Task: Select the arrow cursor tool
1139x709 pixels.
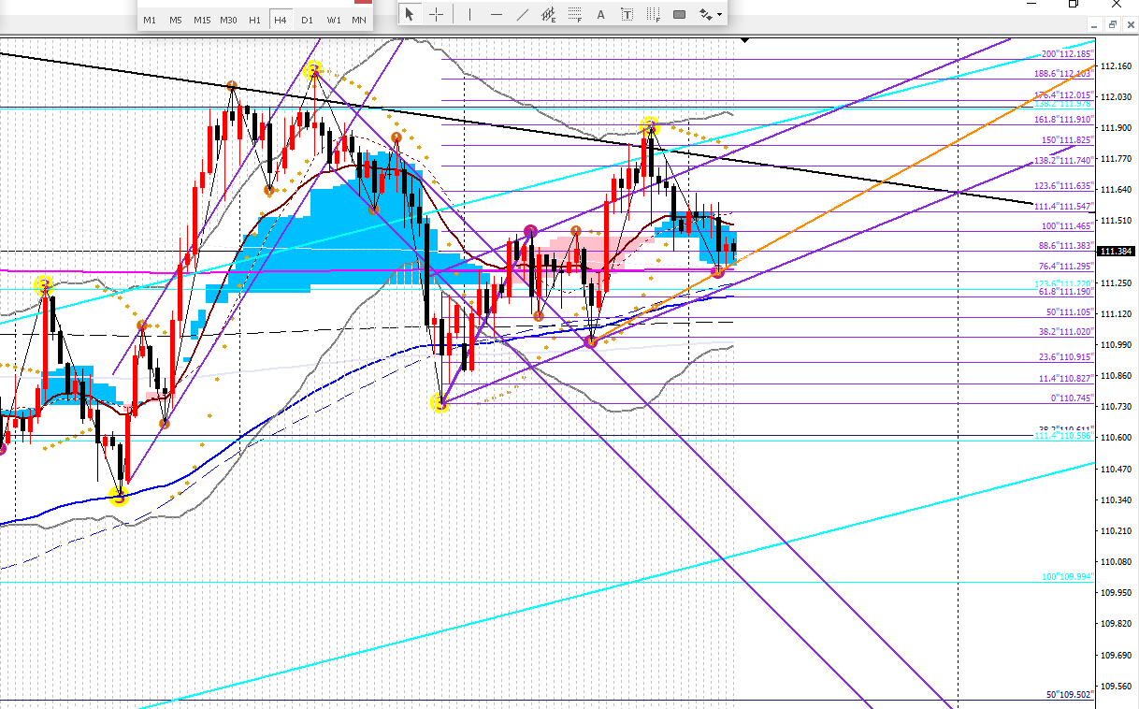Action: pyautogui.click(x=409, y=14)
